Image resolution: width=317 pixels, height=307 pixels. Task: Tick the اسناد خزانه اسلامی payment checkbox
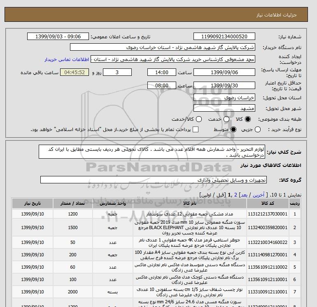196,130
